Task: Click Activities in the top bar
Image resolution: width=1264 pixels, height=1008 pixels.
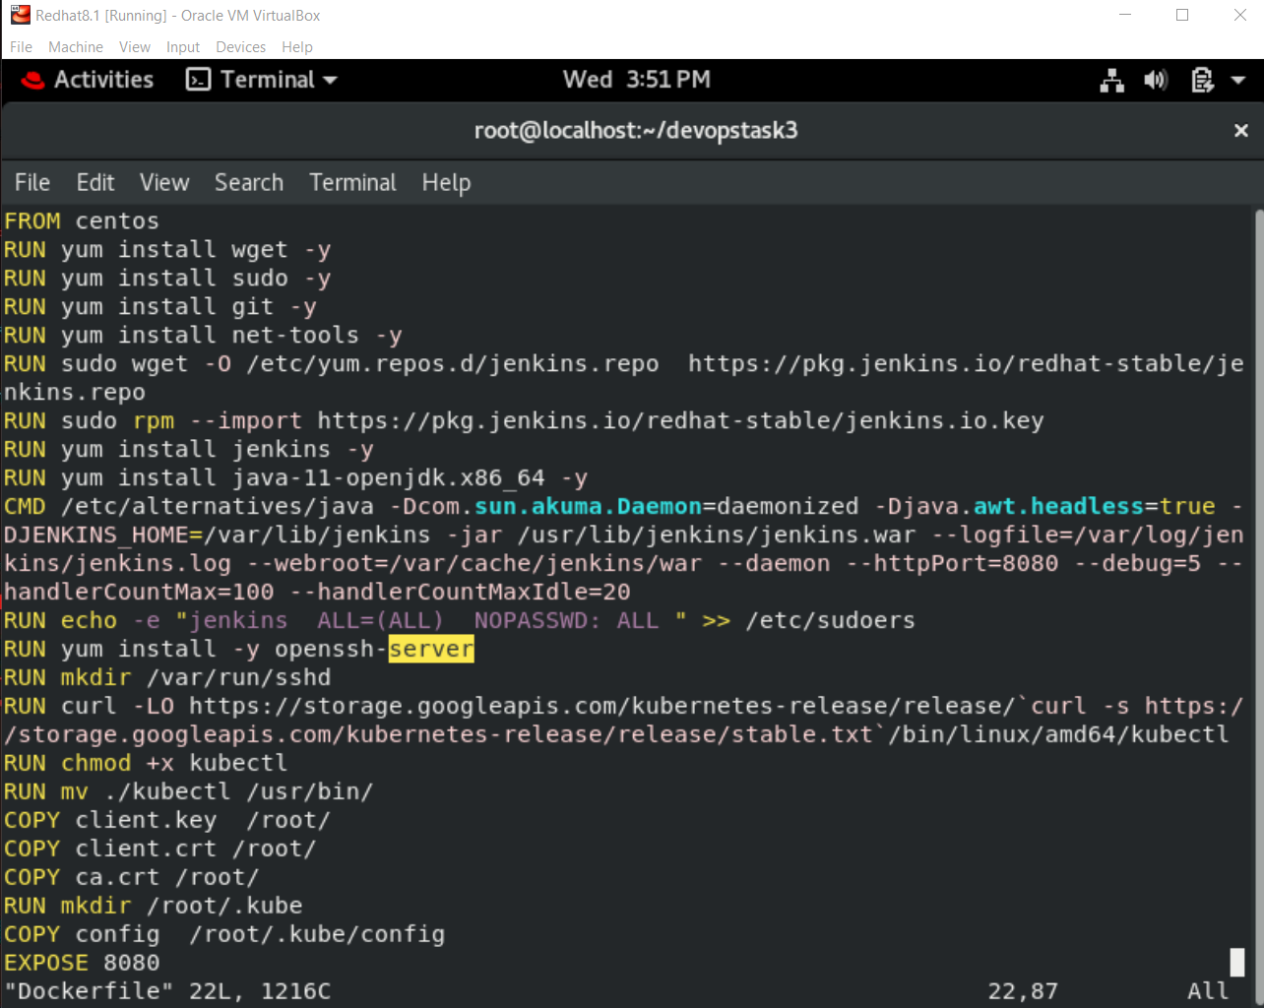Action: [102, 80]
